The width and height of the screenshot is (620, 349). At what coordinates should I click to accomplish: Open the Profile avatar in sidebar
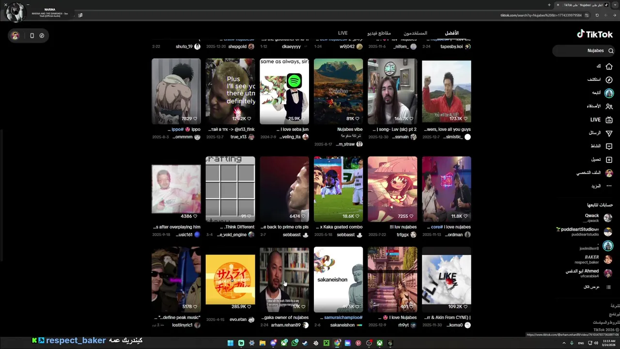click(609, 173)
